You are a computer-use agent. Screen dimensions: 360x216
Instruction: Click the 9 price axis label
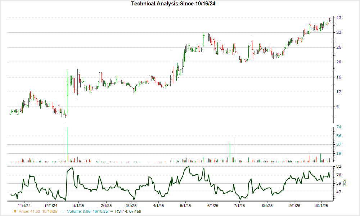coord(338,107)
